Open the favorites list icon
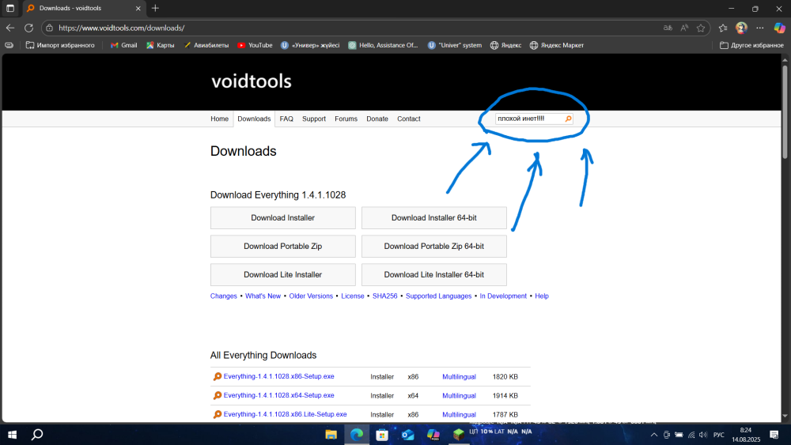 point(723,28)
